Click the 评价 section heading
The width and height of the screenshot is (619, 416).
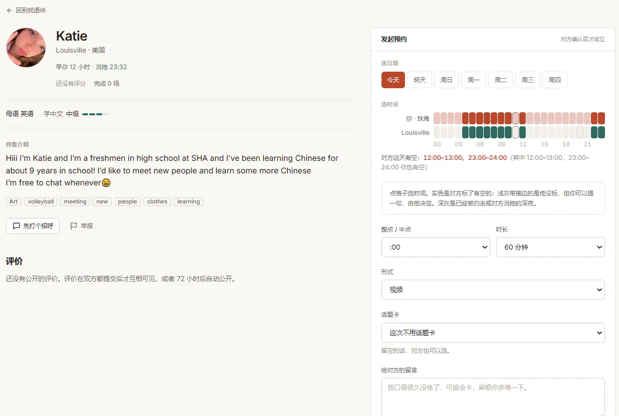tap(14, 261)
